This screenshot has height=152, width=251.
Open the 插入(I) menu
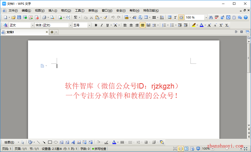[x=53, y=11]
